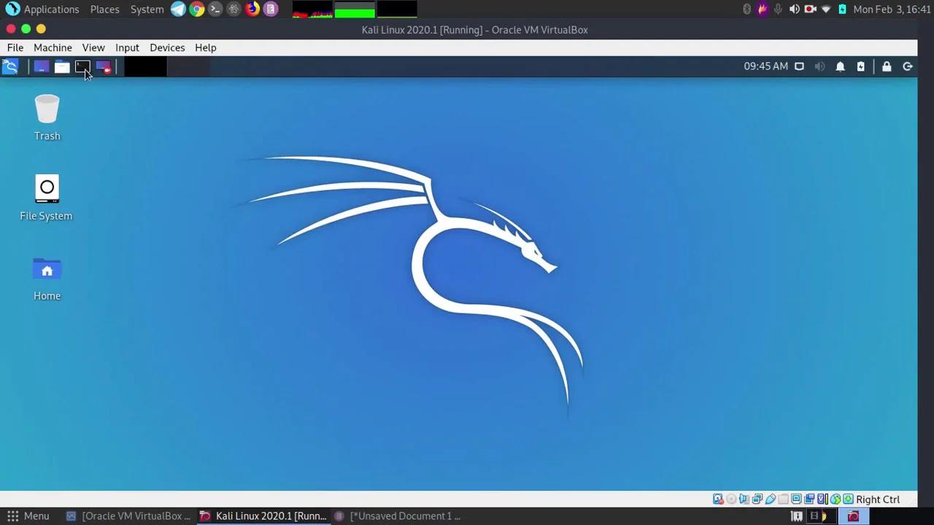Click the shared folders indicator in VirtualBox status bar
The image size is (934, 525).
(x=783, y=499)
